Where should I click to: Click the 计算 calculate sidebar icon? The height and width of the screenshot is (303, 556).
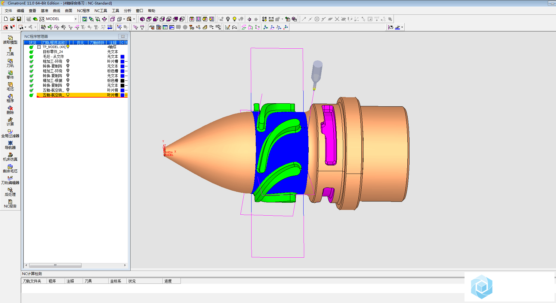pos(10,122)
